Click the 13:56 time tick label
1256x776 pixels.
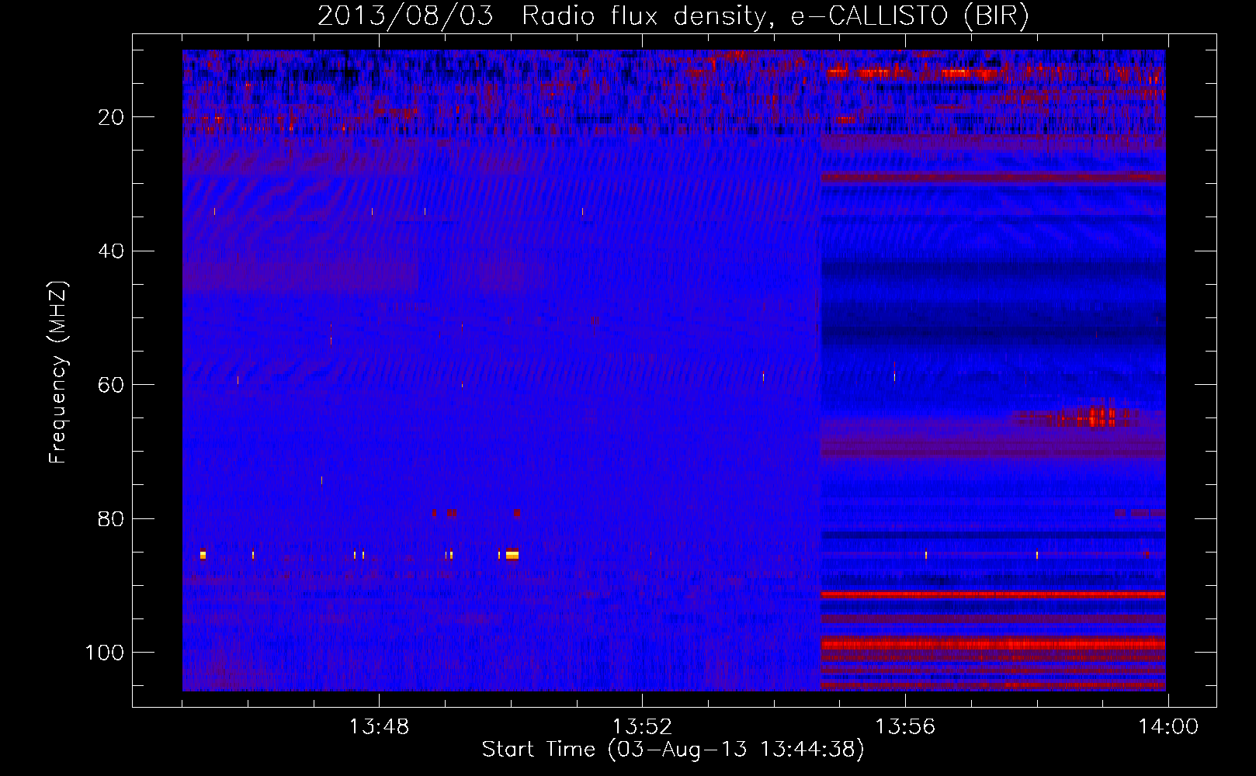905,727
